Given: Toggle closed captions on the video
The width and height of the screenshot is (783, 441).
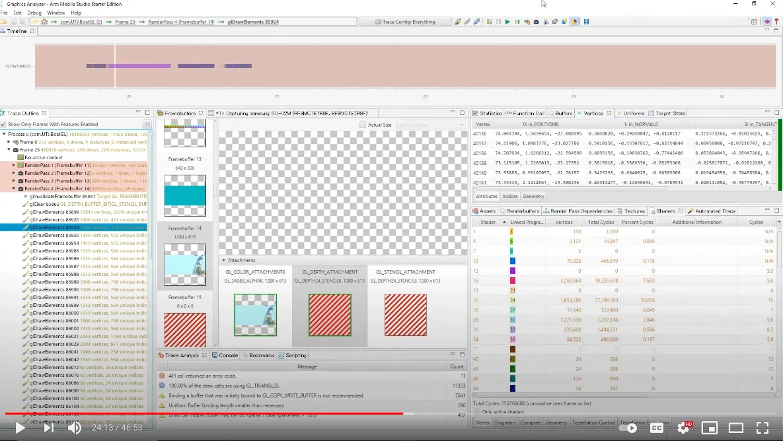Looking at the screenshot, I should [x=656, y=428].
